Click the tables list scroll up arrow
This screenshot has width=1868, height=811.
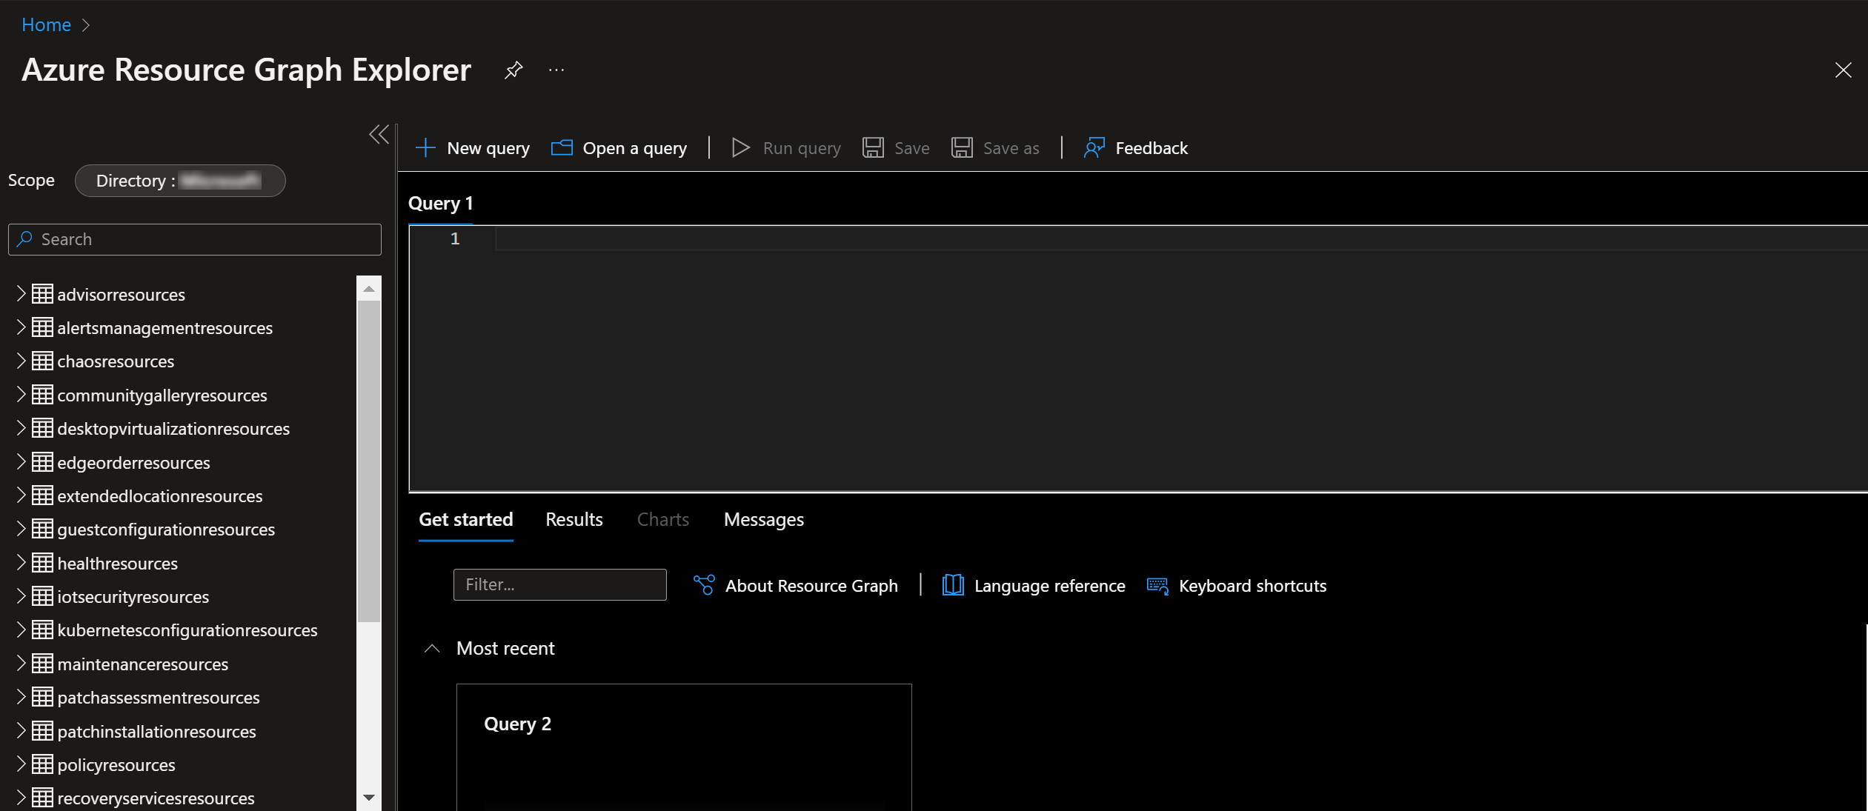click(369, 288)
